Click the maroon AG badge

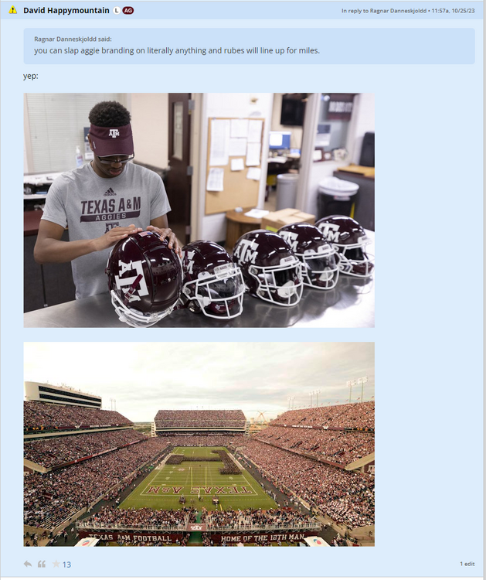(x=128, y=10)
